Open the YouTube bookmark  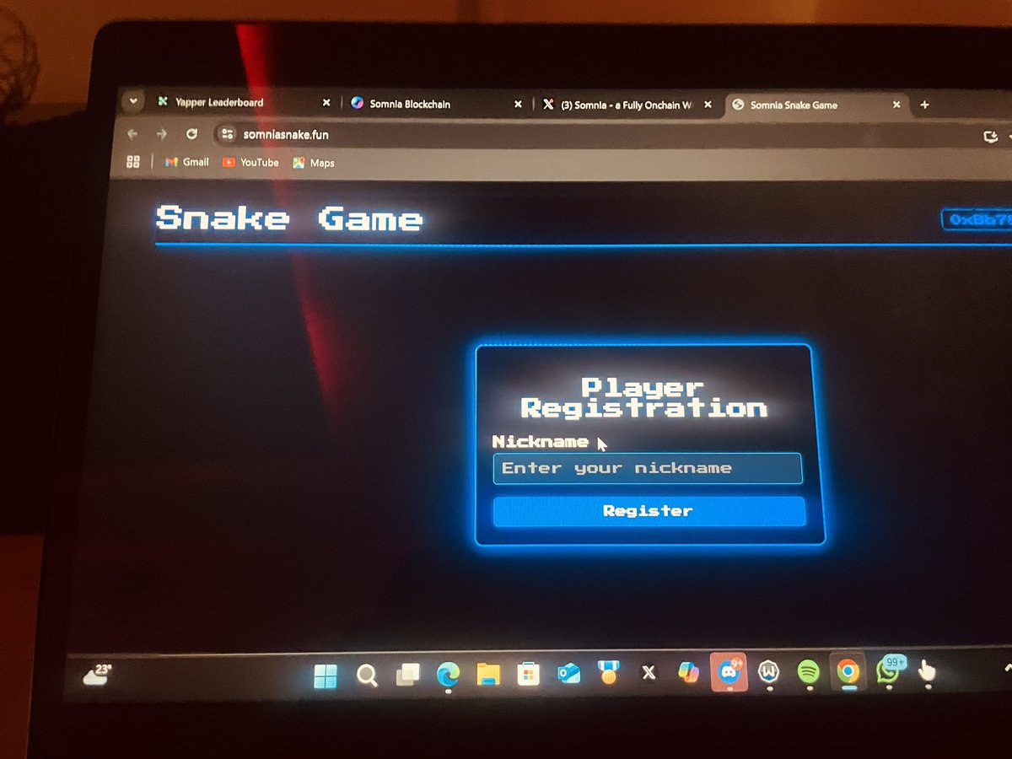coord(250,163)
